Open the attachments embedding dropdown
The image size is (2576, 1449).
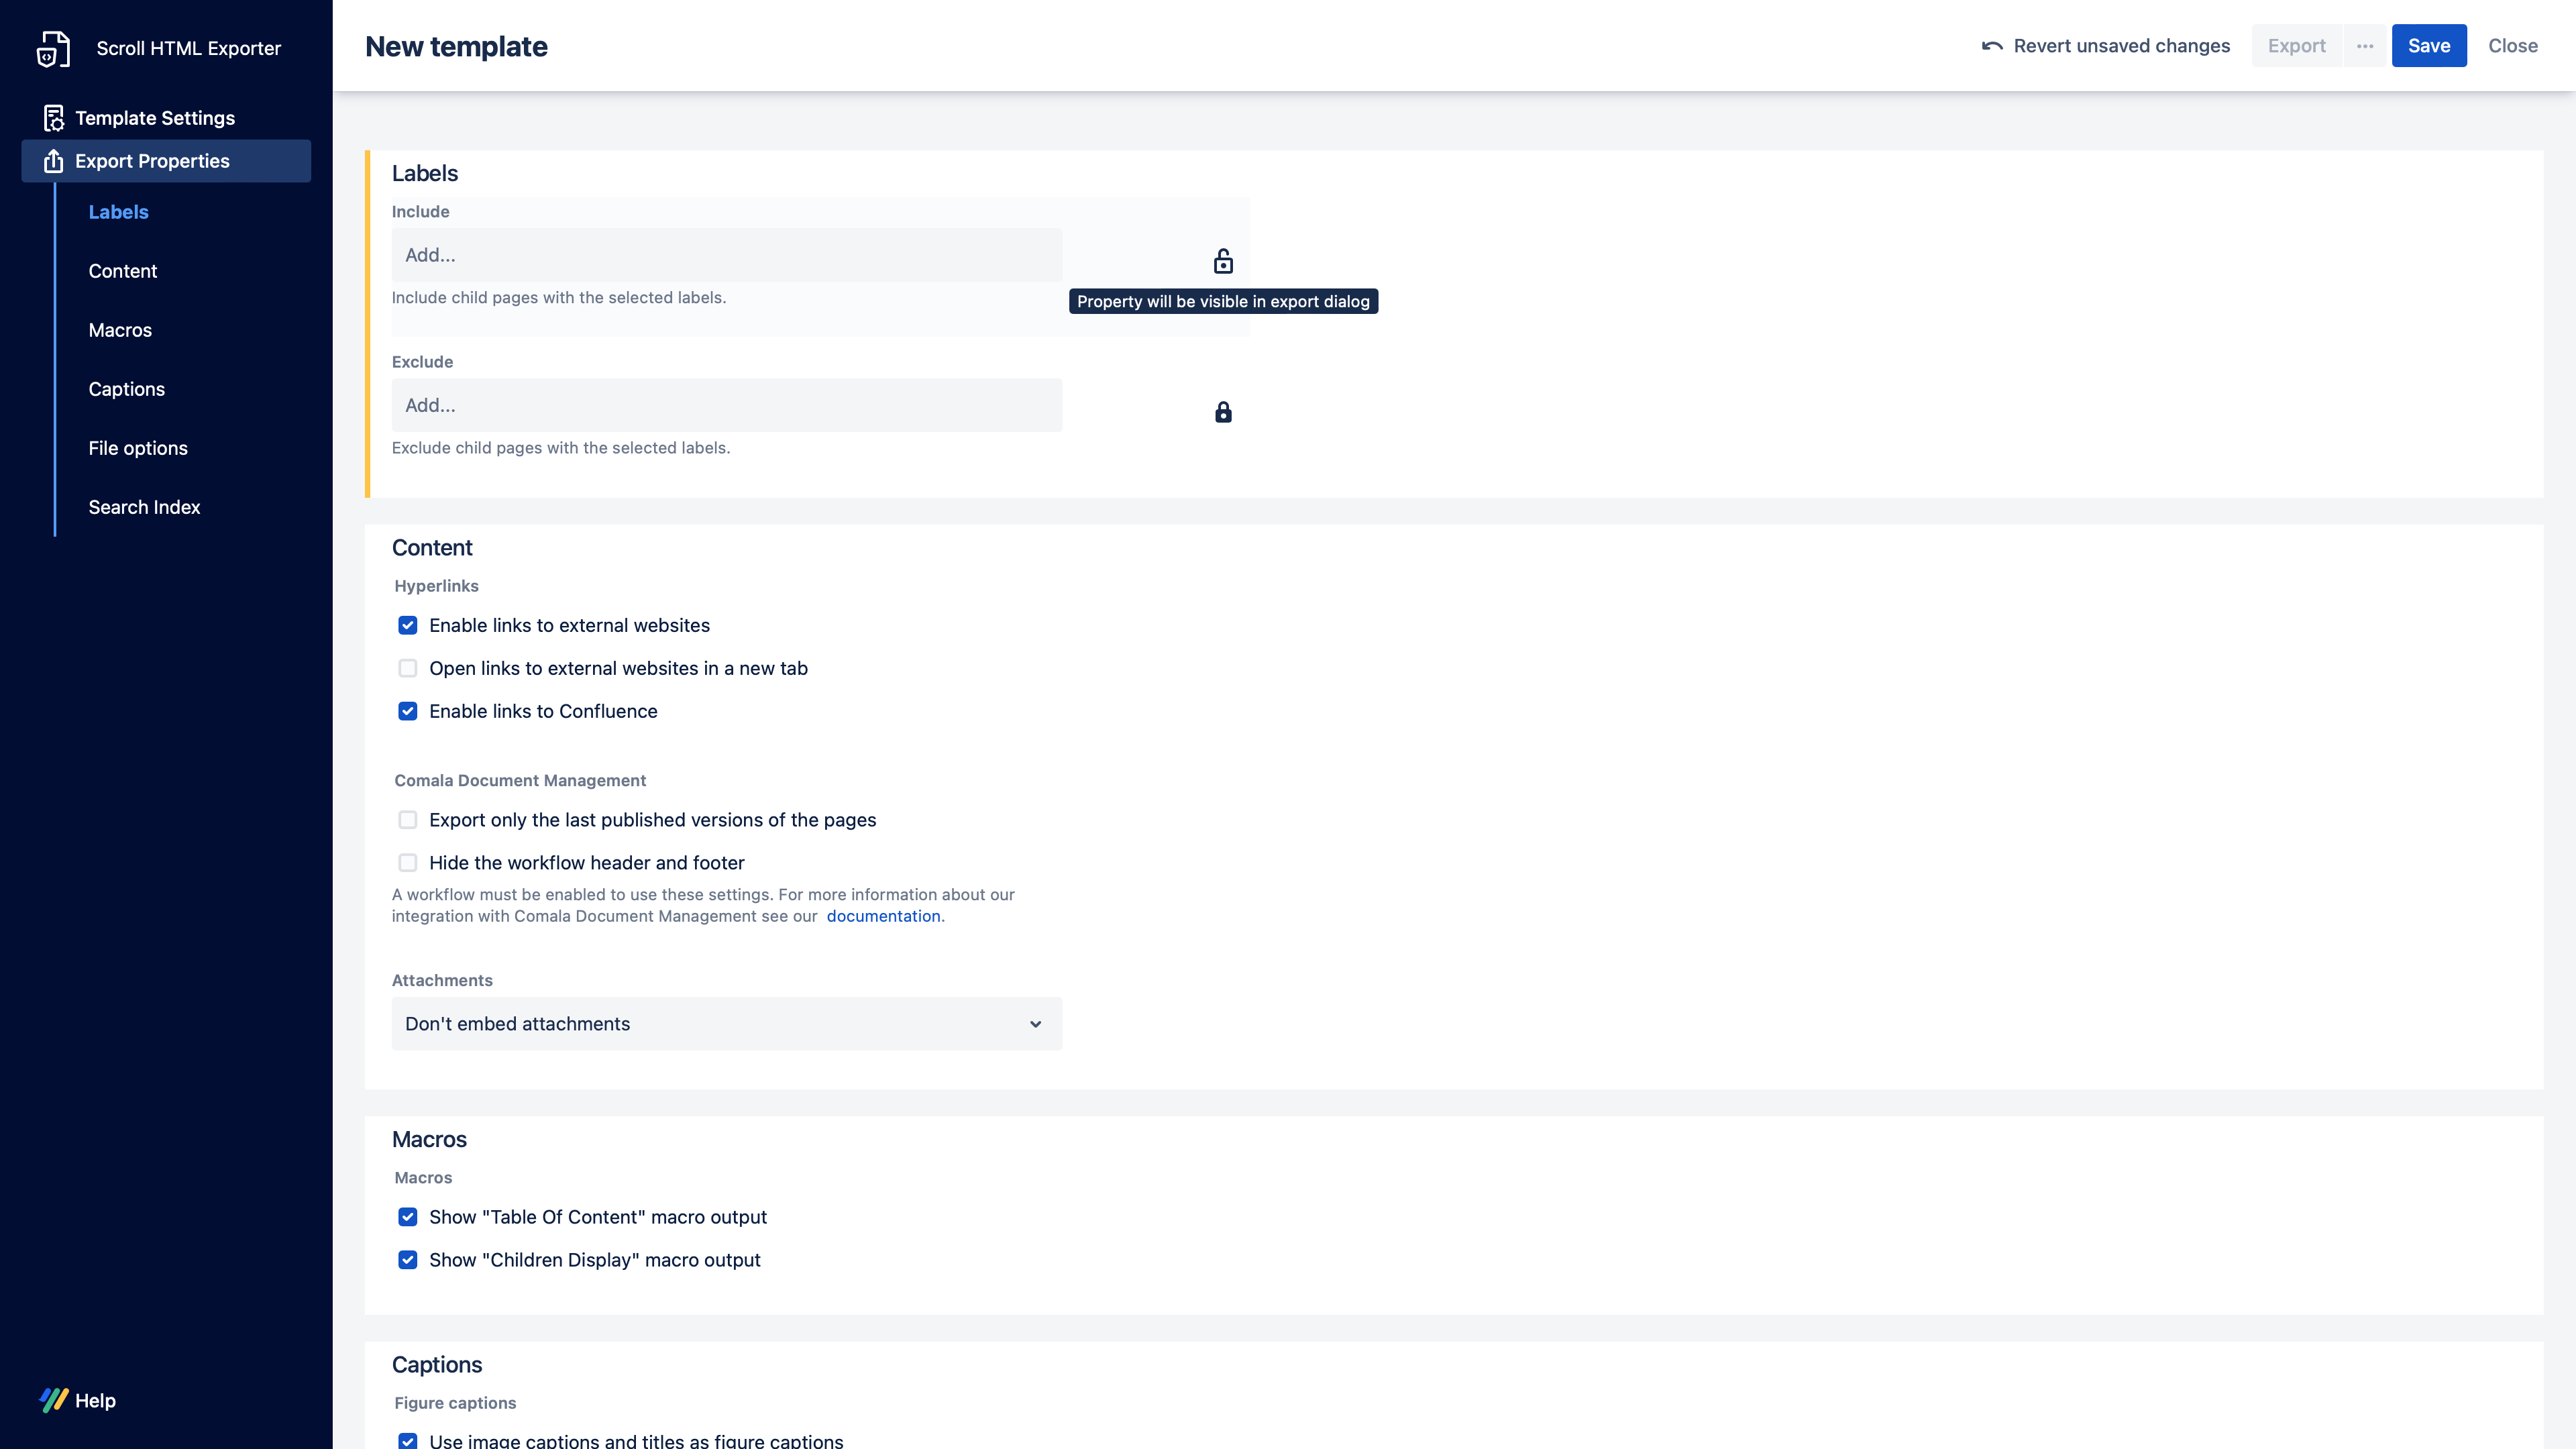[727, 1023]
